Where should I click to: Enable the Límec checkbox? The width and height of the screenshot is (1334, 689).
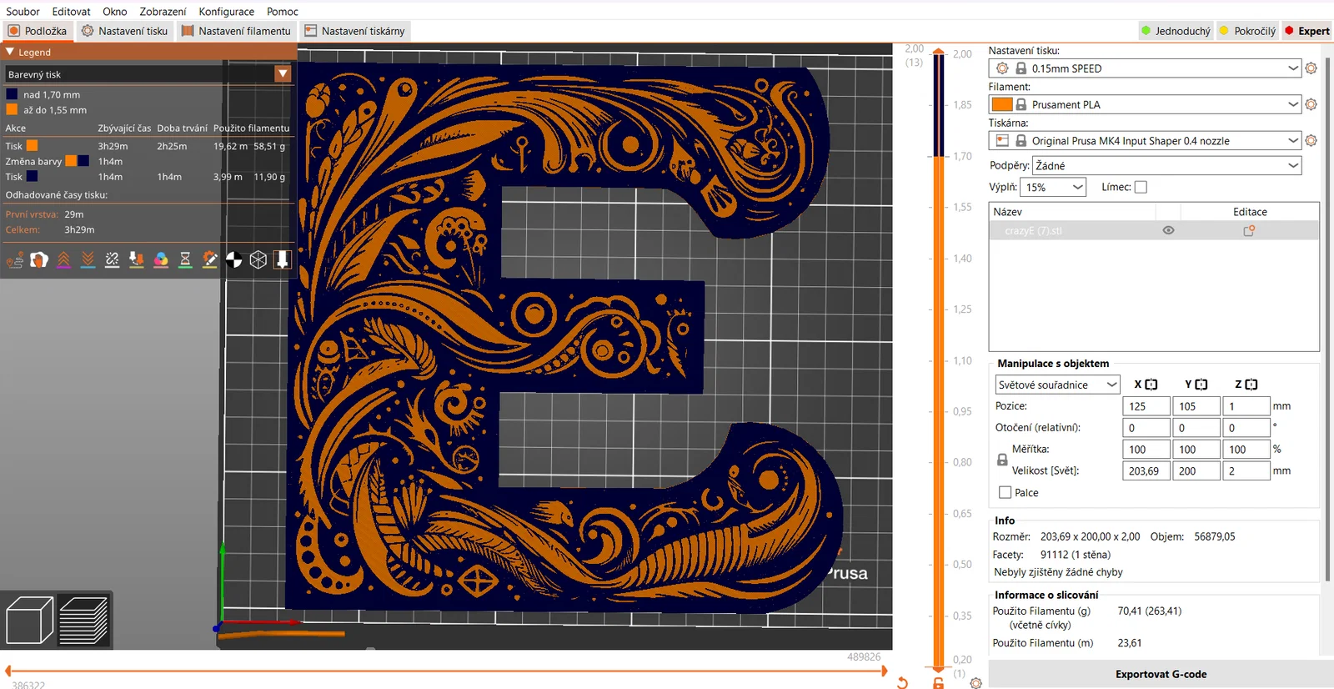pos(1141,188)
